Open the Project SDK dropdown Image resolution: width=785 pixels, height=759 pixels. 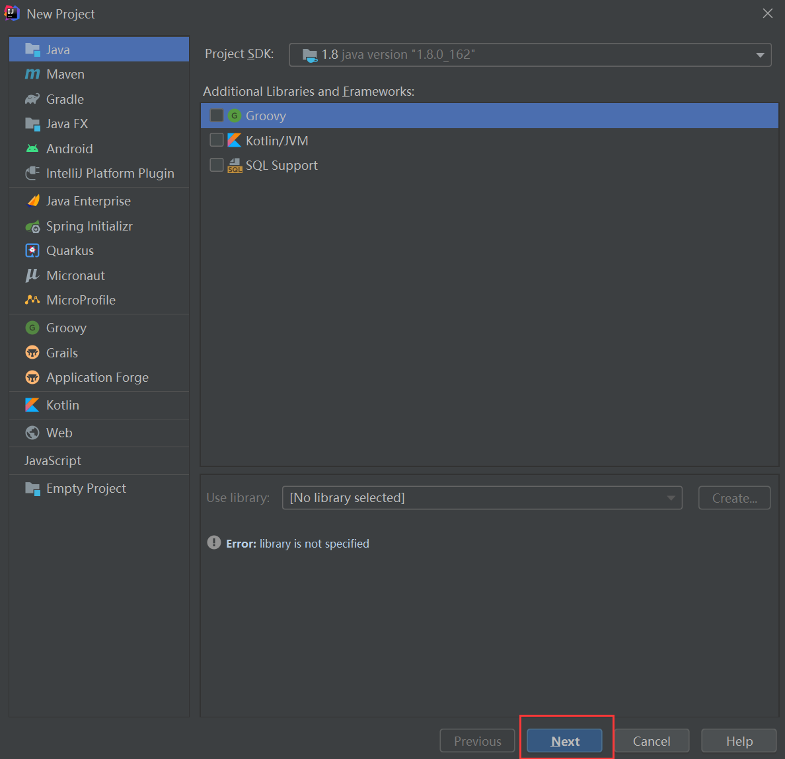(530, 55)
